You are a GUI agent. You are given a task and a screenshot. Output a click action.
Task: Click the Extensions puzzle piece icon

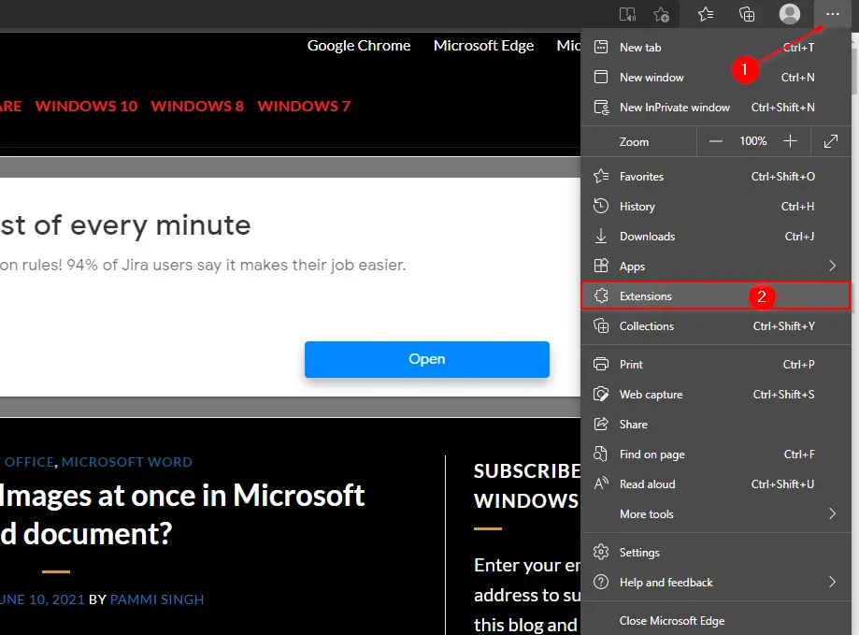coord(601,296)
